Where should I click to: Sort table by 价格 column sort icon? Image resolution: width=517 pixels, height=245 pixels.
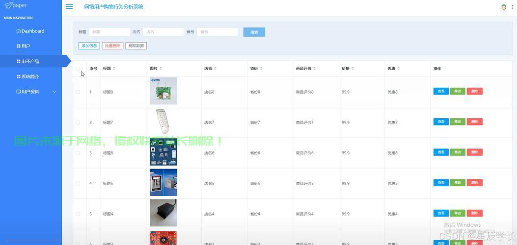point(353,69)
